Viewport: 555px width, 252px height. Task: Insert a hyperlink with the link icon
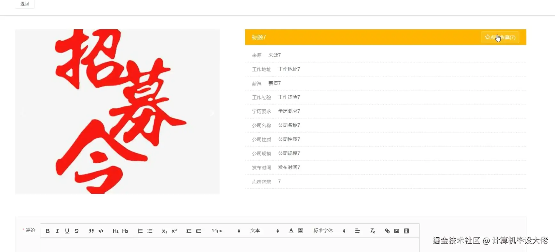click(387, 231)
